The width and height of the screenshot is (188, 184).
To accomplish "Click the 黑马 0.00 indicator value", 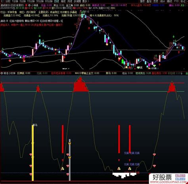I will pos(111,73).
